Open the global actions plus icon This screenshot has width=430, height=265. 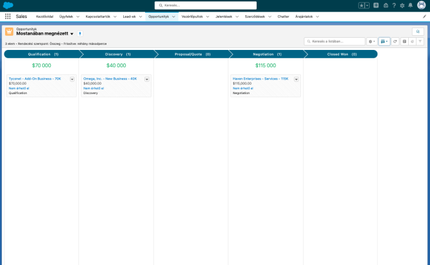click(376, 5)
